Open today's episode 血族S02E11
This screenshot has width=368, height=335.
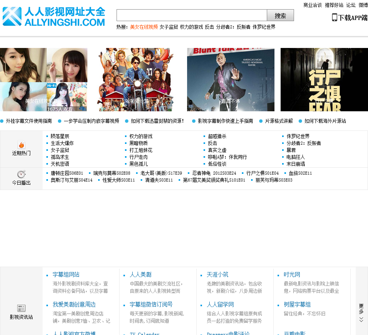tap(300, 173)
